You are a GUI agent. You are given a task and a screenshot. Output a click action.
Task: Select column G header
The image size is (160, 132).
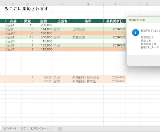click(x=88, y=4)
